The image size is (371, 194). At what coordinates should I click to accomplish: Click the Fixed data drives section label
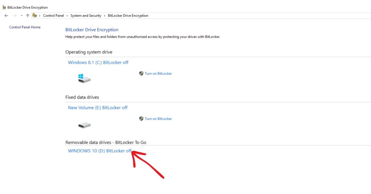click(82, 97)
